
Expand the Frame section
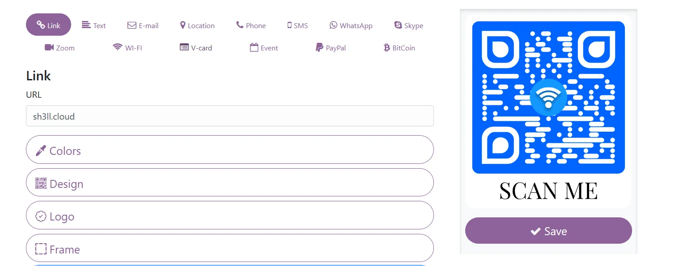point(230,248)
